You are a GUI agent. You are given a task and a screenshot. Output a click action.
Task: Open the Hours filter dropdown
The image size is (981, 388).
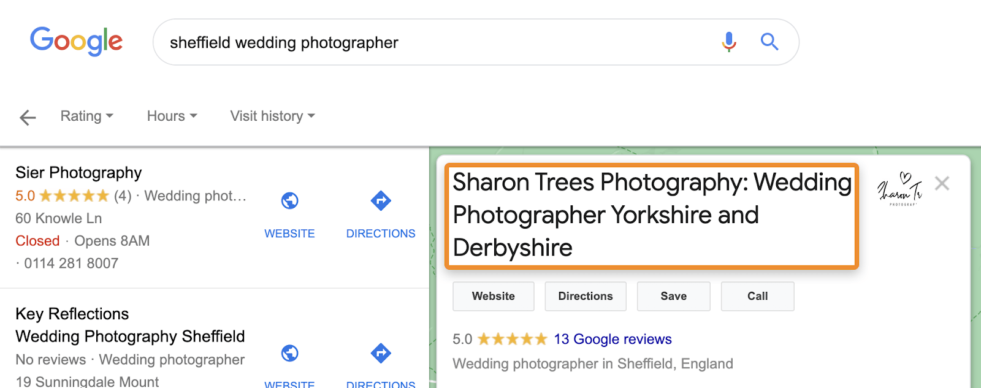[x=172, y=116]
